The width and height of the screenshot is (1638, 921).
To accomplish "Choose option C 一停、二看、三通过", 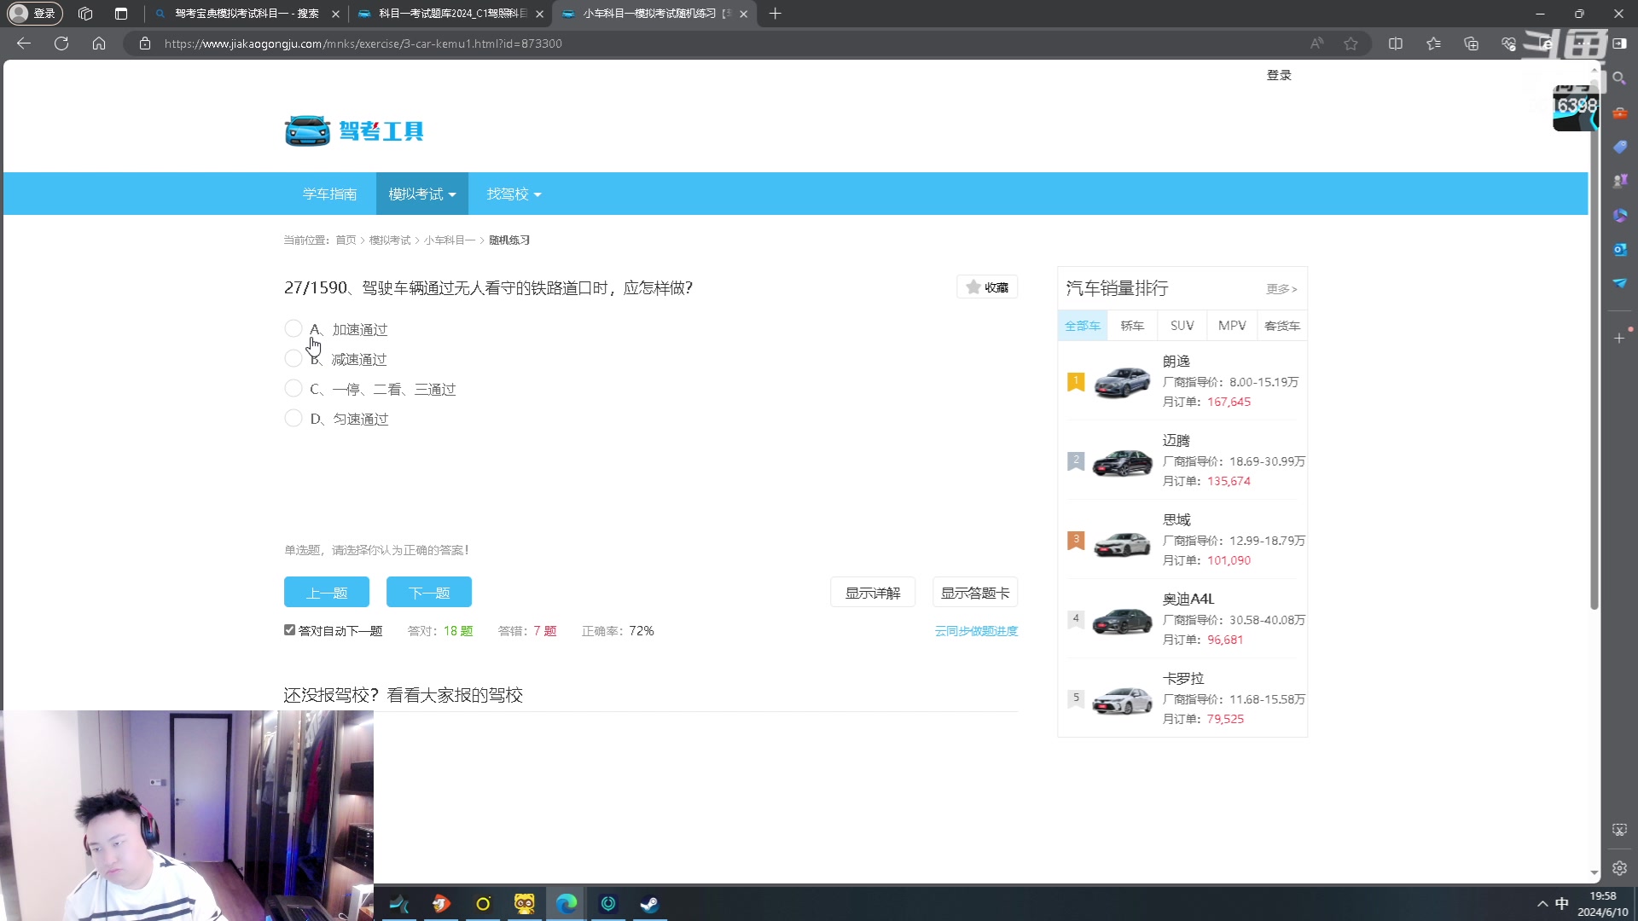I will coord(293,388).
